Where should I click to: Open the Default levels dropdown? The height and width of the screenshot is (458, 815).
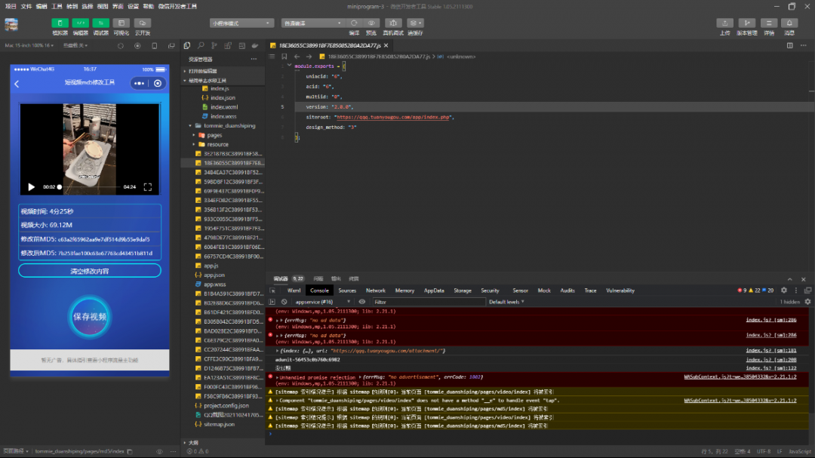pos(506,302)
